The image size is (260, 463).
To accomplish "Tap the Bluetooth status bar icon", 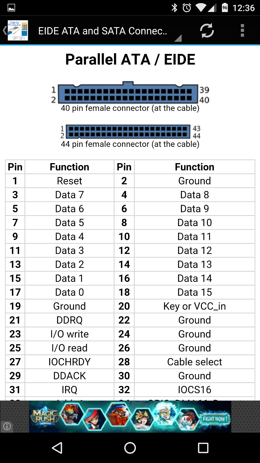I will 174,8.
